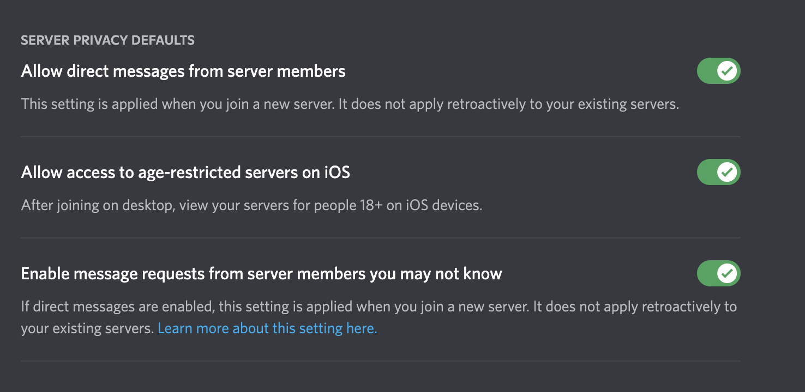Click the If direct messages are enabled description

point(379,318)
